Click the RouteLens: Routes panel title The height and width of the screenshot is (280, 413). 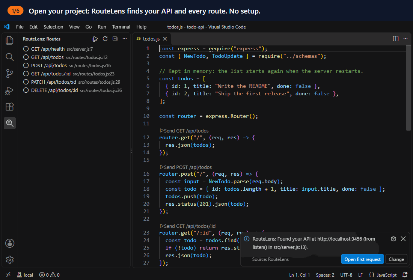pyautogui.click(x=42, y=39)
